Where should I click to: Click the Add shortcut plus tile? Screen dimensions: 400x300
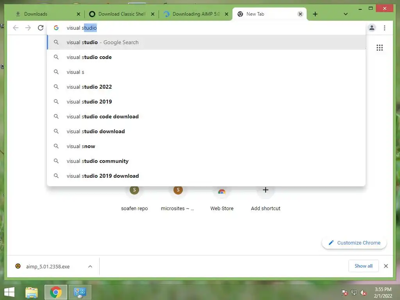(266, 199)
